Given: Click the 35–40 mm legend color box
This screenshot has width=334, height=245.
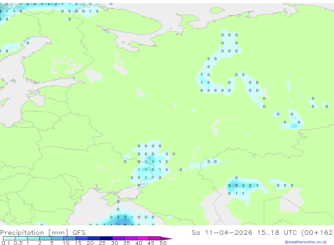Looking at the screenshot, I should 131,238.
